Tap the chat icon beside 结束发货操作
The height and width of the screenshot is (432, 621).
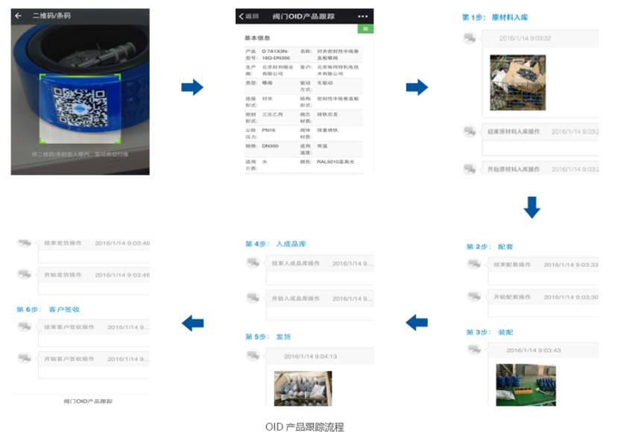tap(25, 242)
